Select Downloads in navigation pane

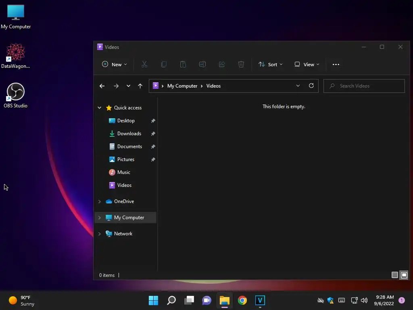click(129, 133)
